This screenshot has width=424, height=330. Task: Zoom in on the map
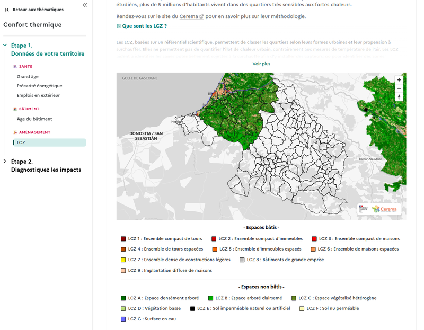399,80
